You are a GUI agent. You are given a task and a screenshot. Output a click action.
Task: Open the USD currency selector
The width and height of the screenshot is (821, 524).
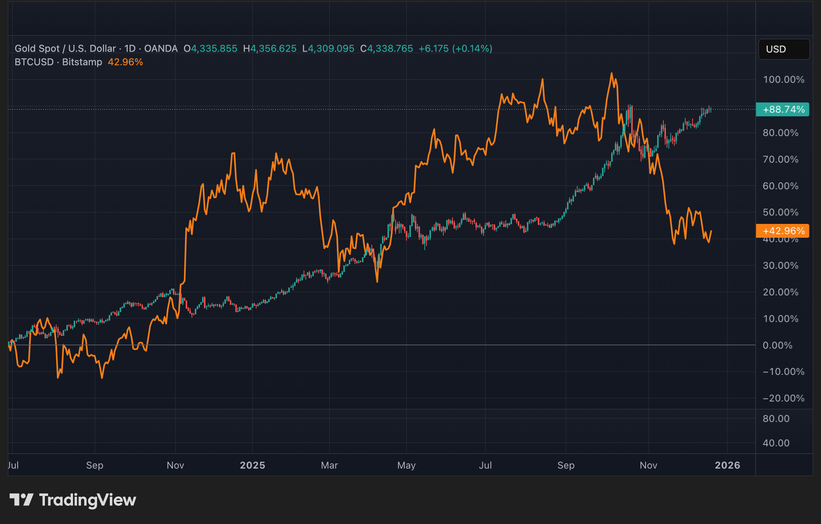click(783, 49)
